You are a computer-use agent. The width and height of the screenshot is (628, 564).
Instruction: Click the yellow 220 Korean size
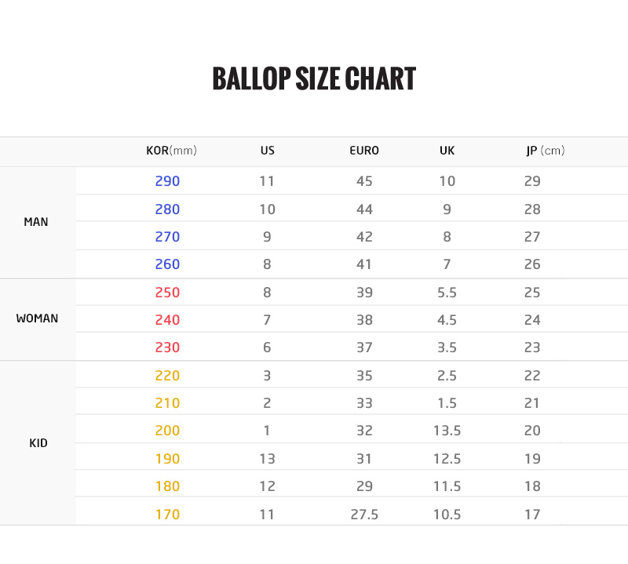pos(167,376)
